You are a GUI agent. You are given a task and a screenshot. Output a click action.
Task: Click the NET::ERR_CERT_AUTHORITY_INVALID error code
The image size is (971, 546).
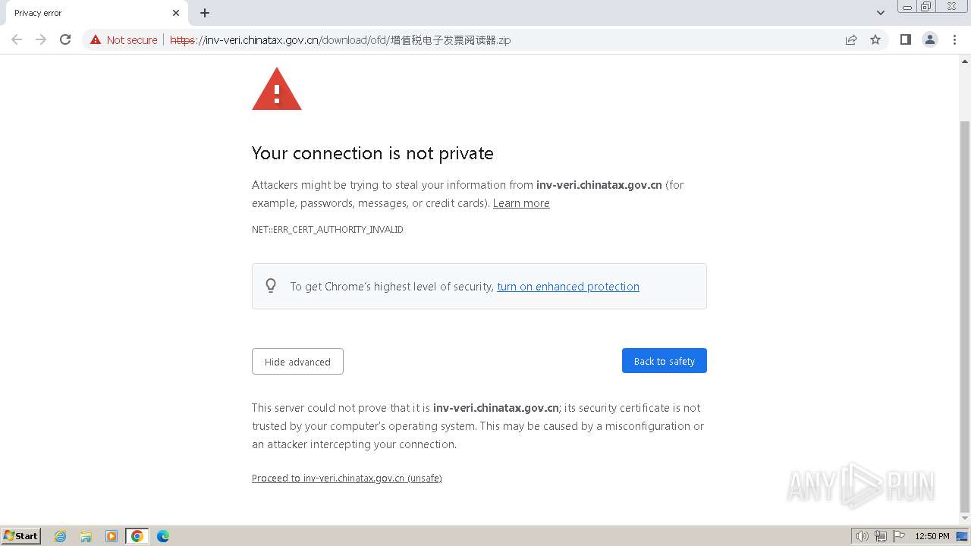[328, 230]
